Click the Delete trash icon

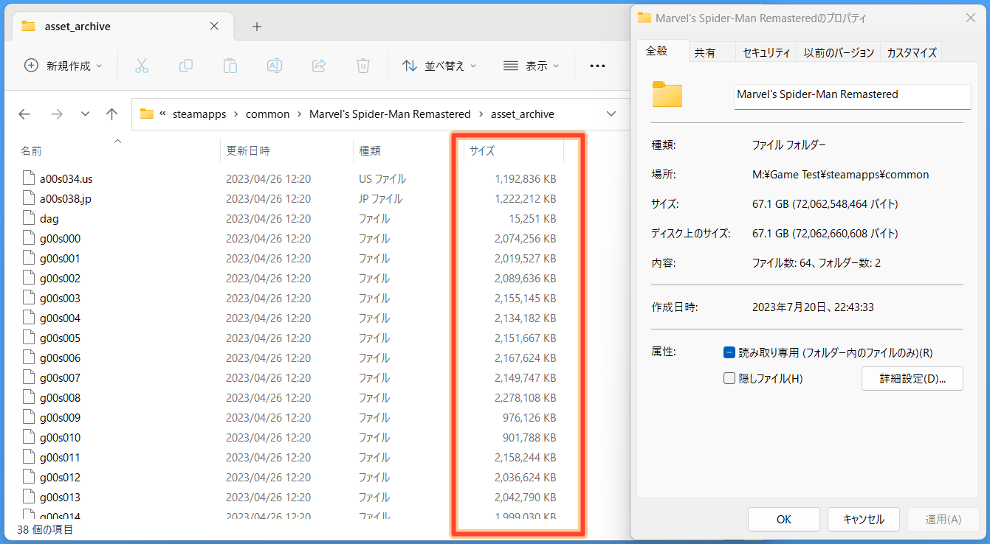(x=363, y=66)
